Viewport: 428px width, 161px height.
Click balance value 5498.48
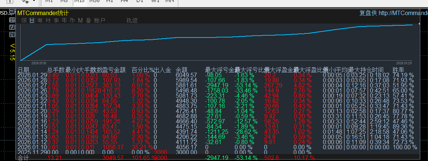[186, 90]
